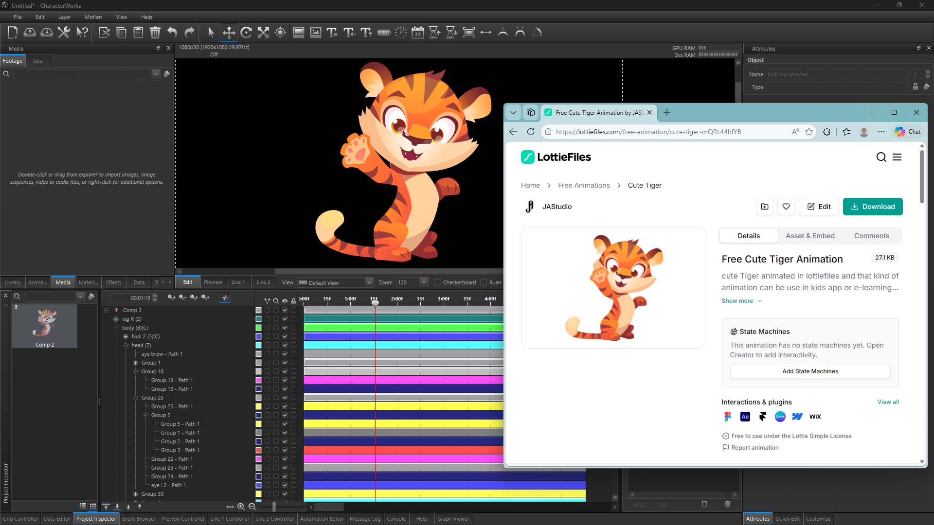Click the magenta swatch of Group 18 - Path 1

pos(258,380)
